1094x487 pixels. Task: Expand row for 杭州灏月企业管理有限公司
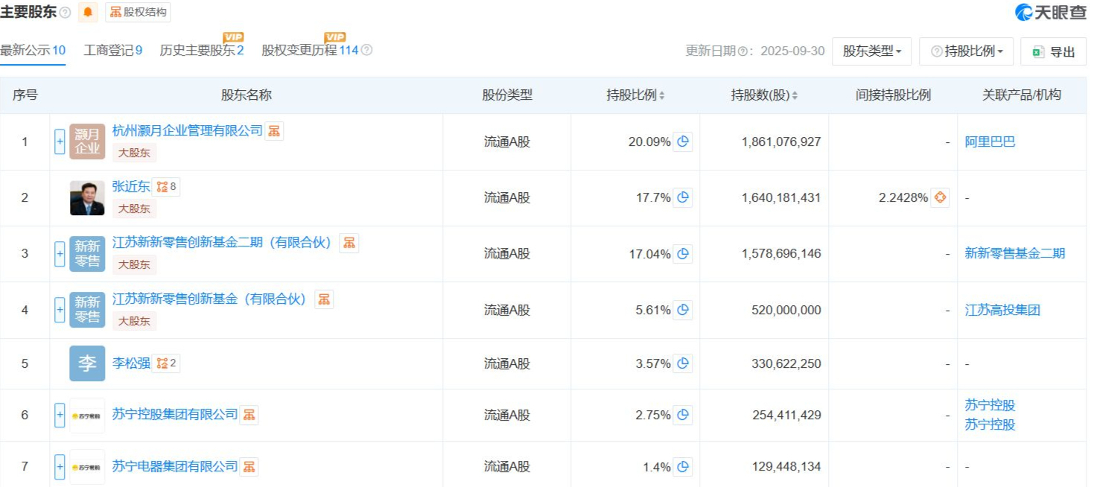pyautogui.click(x=60, y=141)
